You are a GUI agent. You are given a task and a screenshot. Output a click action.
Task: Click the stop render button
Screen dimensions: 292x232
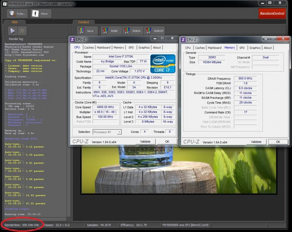(x=23, y=31)
